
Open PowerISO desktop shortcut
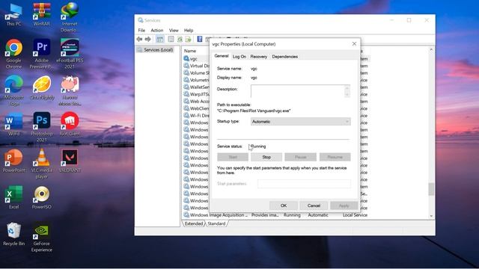pos(42,197)
